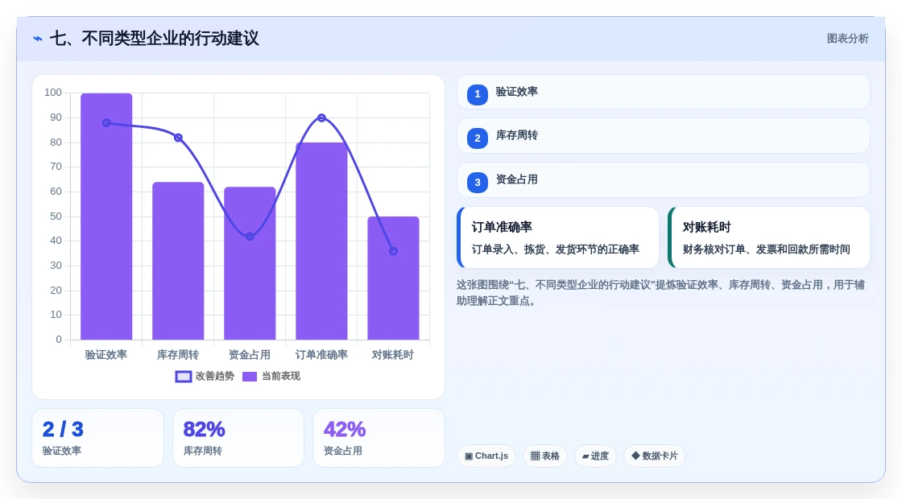Click the 42% 资金占用 stat card
This screenshot has width=902, height=499.
379,438
